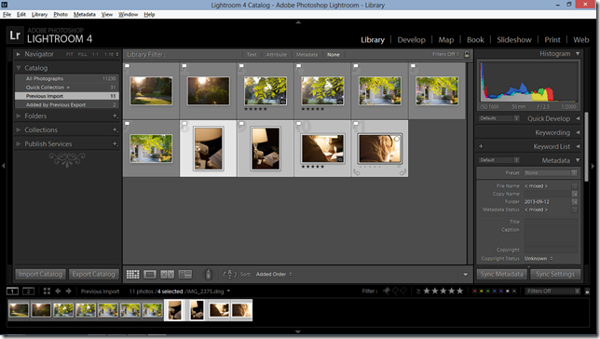Toggle flag on second lamp photo

(x=241, y=124)
